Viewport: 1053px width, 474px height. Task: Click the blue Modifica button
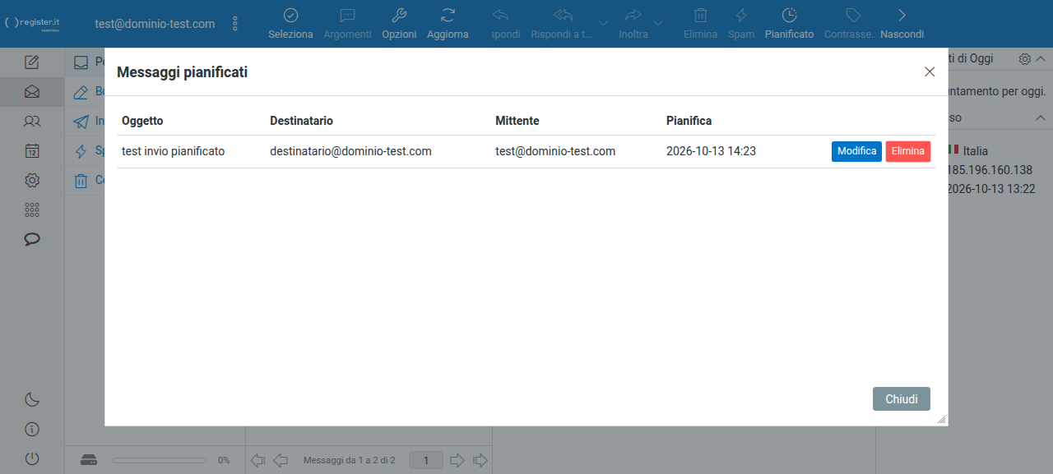pyautogui.click(x=856, y=151)
